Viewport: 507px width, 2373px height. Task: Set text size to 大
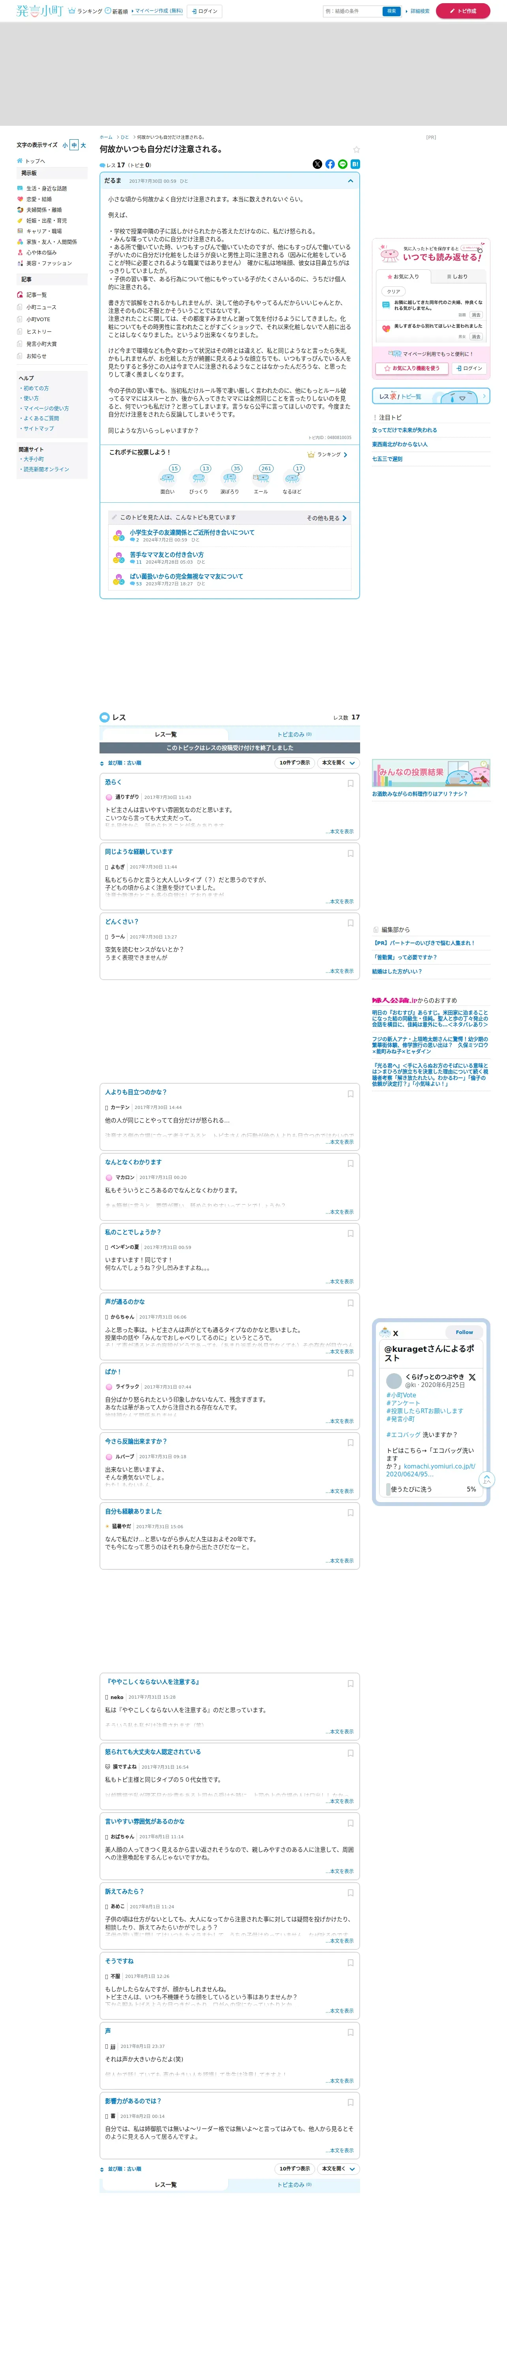(x=83, y=146)
